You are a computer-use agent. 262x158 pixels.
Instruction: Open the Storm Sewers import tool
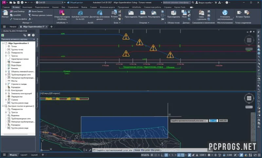tap(36, 11)
